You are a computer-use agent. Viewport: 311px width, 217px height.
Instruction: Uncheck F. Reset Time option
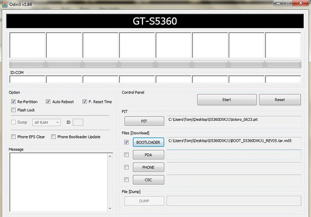point(85,101)
